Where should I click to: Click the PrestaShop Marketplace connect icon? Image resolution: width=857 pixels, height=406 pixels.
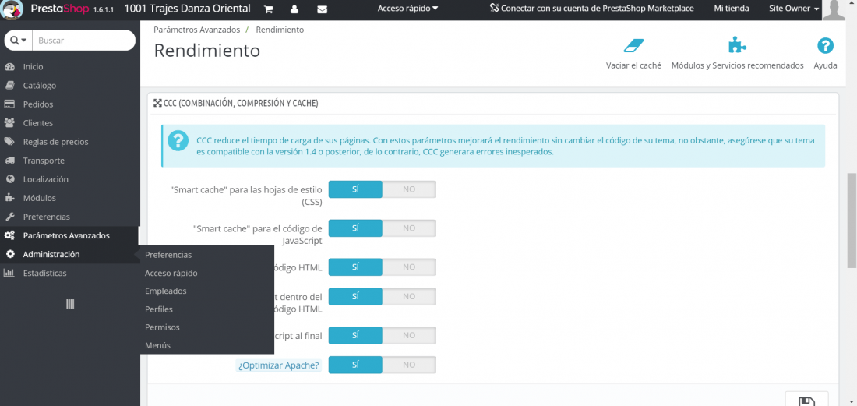coord(494,9)
